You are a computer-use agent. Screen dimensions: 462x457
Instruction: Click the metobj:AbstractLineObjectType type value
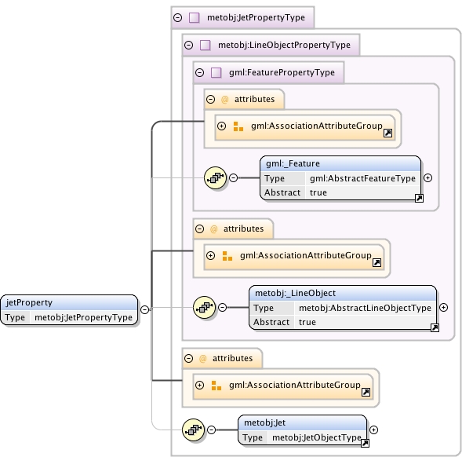coord(365,308)
